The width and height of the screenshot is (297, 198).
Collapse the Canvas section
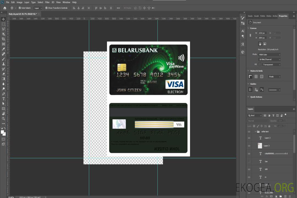248,28
